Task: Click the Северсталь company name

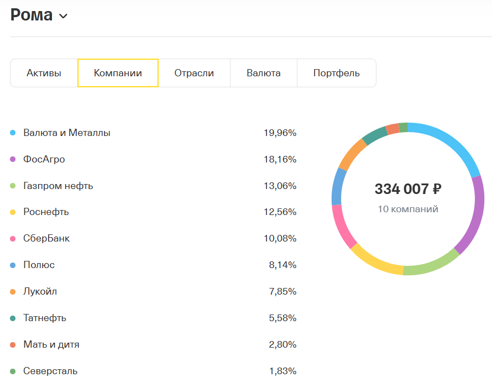Action: coord(50,371)
